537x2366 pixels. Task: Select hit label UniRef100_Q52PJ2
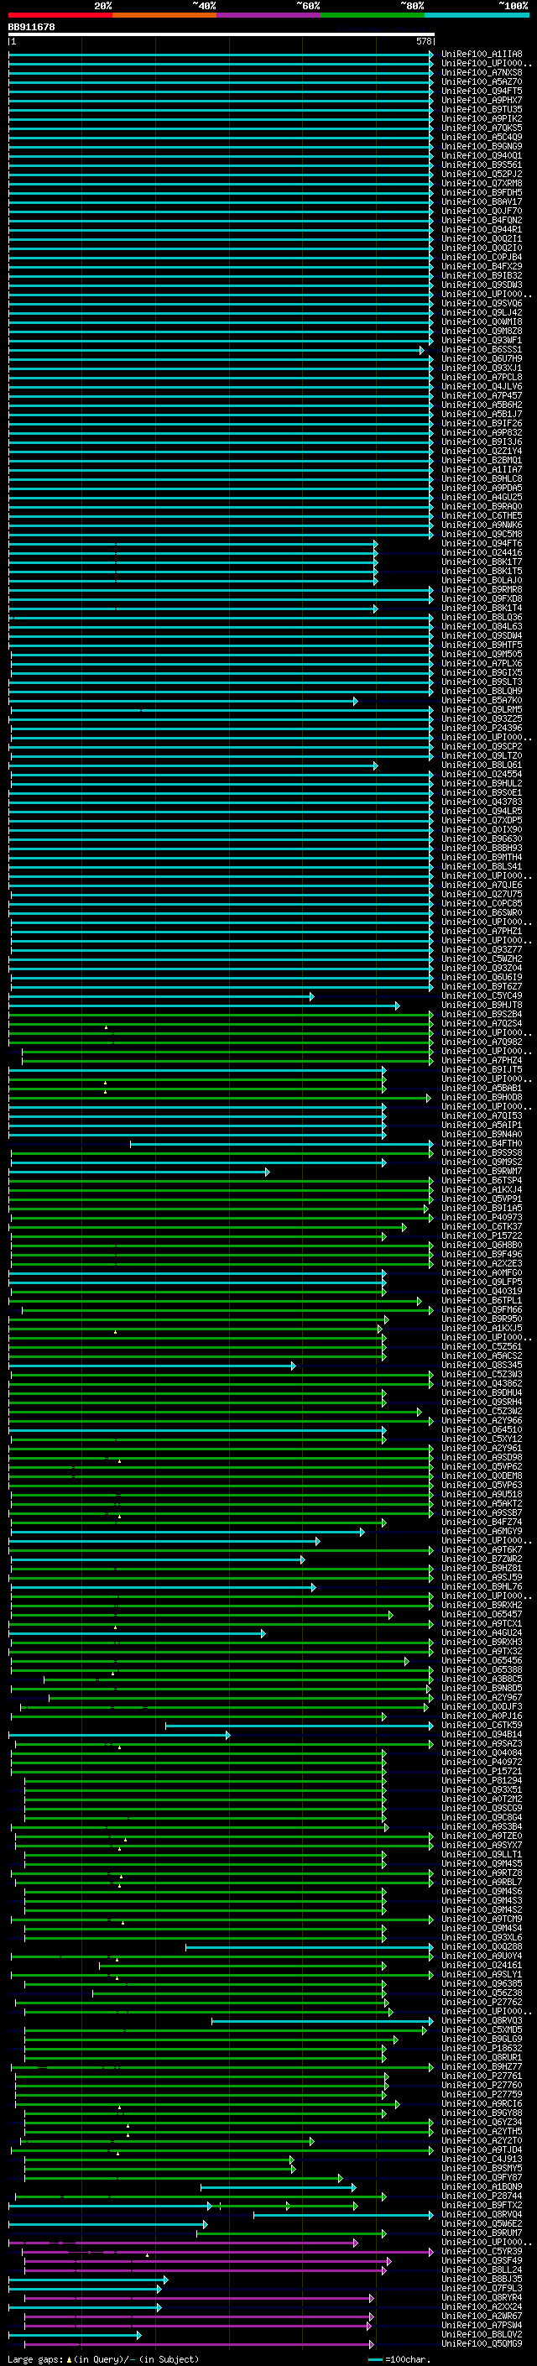pos(482,174)
